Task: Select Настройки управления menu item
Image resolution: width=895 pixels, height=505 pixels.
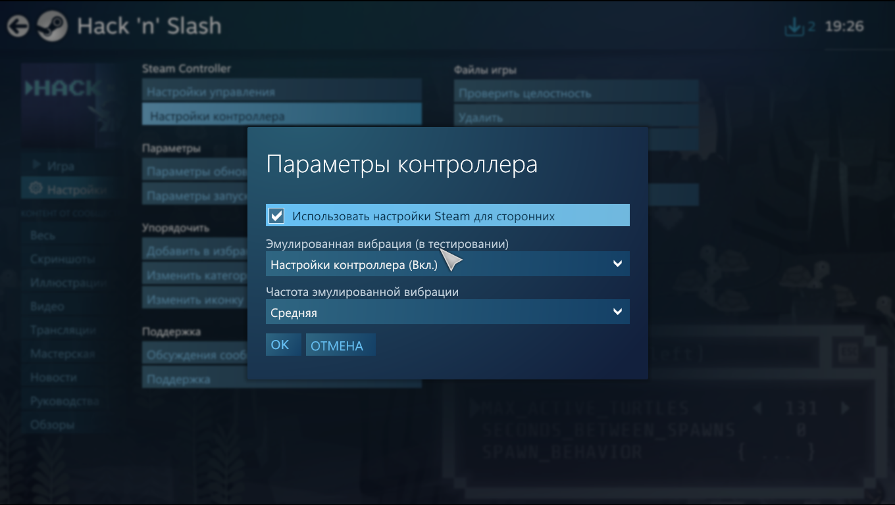Action: 282,91
